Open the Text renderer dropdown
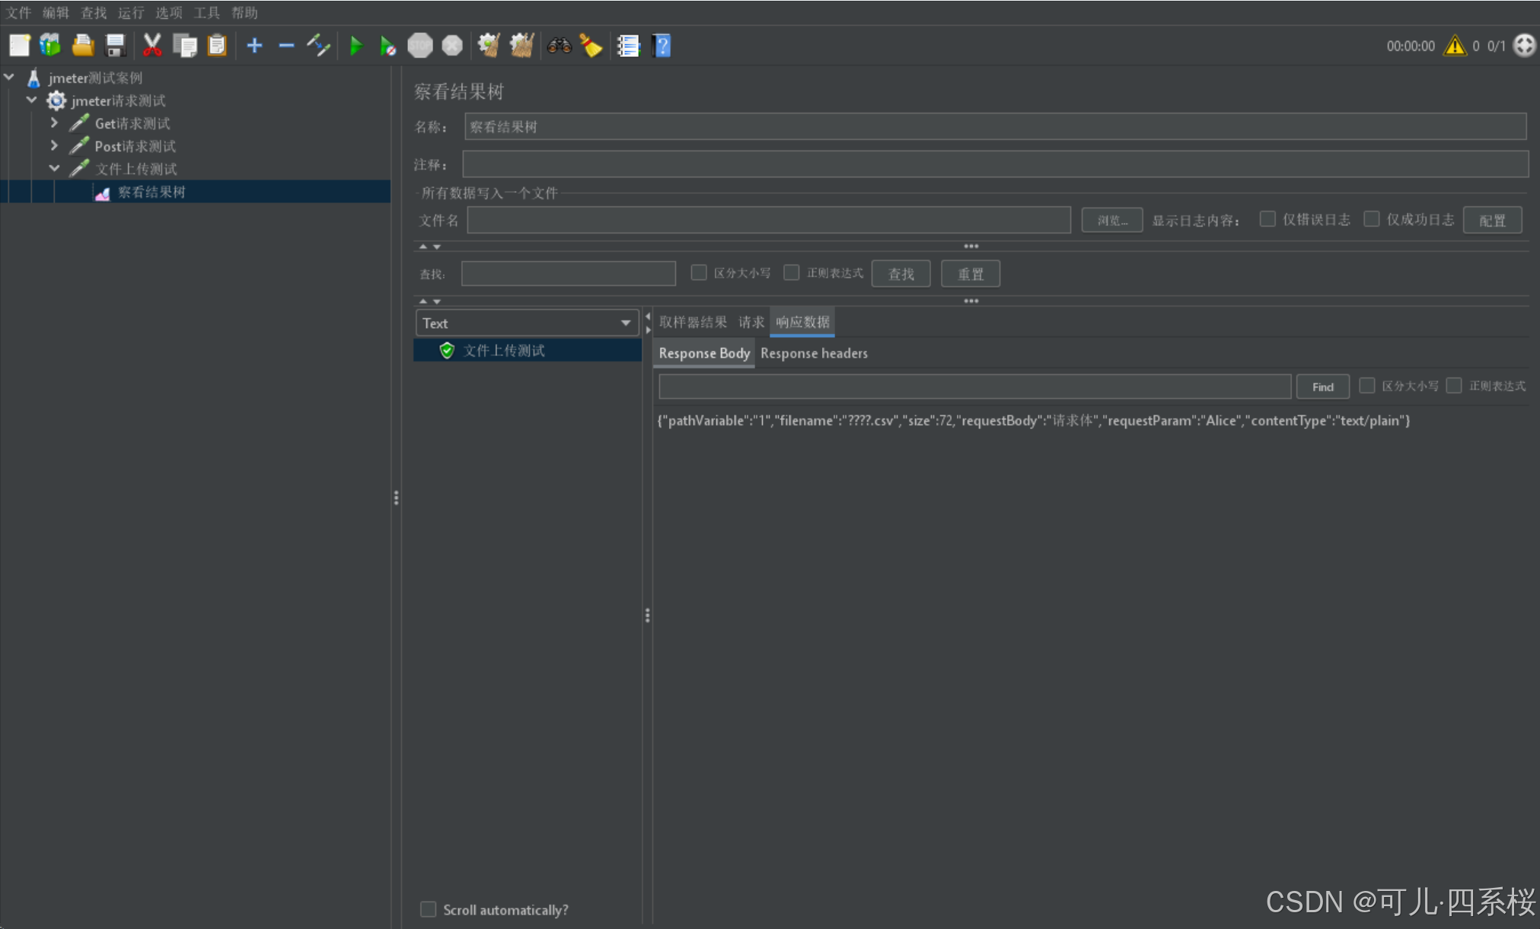 [x=527, y=323]
